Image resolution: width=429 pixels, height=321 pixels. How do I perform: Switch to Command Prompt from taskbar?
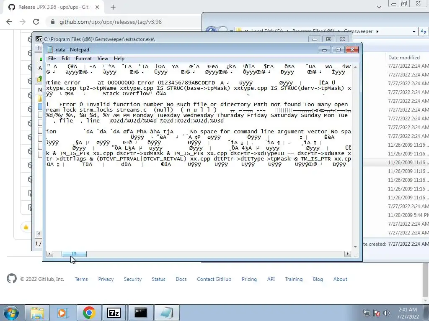tap(141, 313)
